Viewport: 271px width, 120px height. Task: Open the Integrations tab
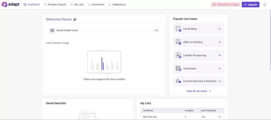(x=117, y=5)
